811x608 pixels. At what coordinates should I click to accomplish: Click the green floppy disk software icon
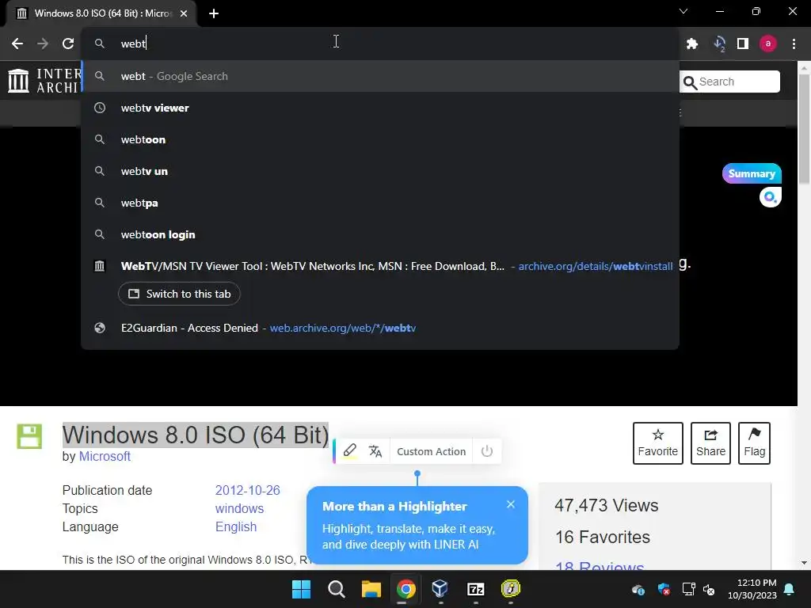29,436
